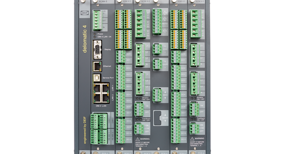This screenshot has height=154, width=285.
Task: Click the DEIF logo badge
Action: (x=84, y=13)
